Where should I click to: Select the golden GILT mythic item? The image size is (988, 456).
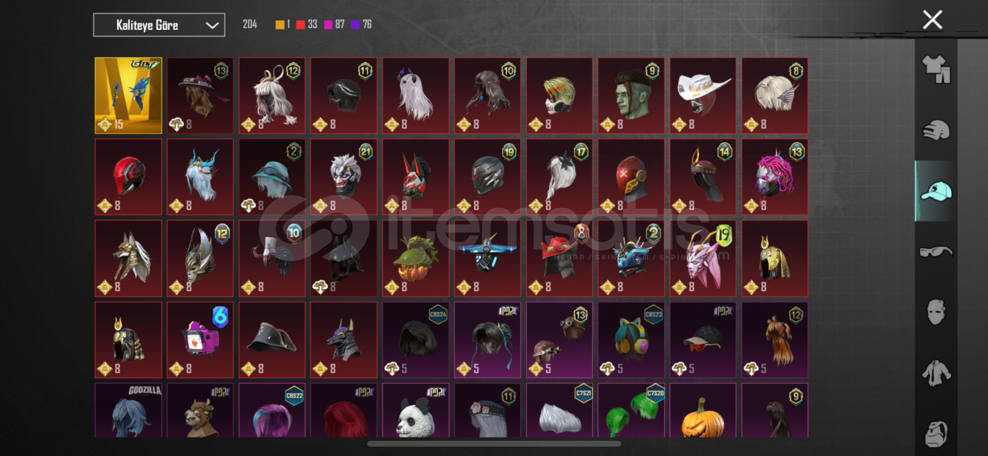point(129,95)
